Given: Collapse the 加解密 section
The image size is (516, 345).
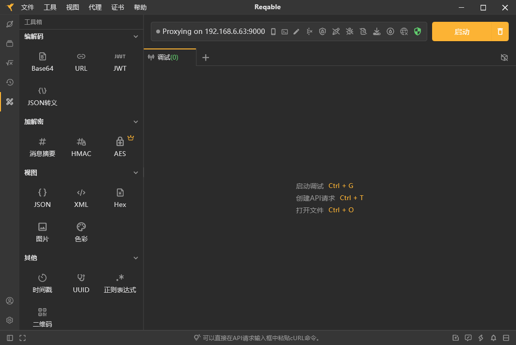Looking at the screenshot, I should [136, 122].
